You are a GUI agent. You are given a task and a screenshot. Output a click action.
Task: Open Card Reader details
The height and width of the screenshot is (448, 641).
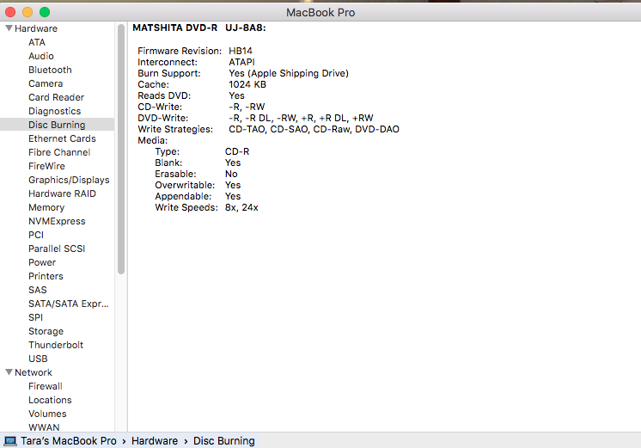coord(56,97)
